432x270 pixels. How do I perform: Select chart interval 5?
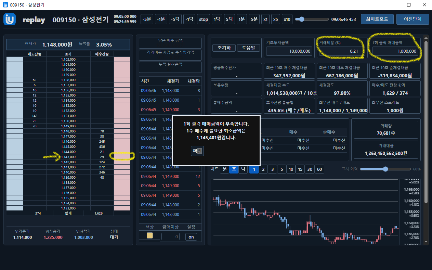point(282,169)
